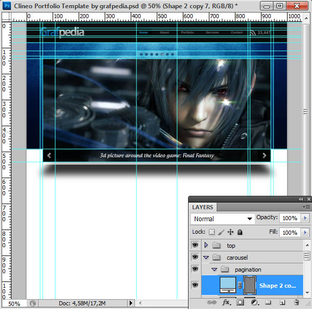Expand the top group
312x309 pixels.
[206, 245]
